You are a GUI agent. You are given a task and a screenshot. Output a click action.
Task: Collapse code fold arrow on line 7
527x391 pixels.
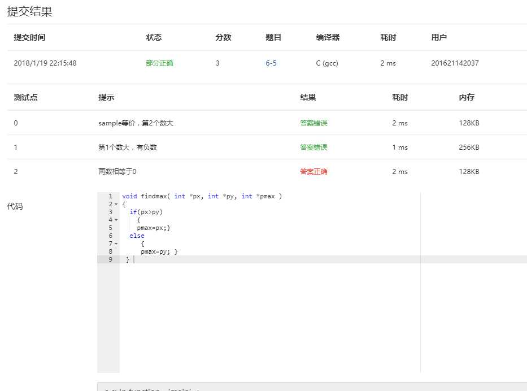(116, 244)
